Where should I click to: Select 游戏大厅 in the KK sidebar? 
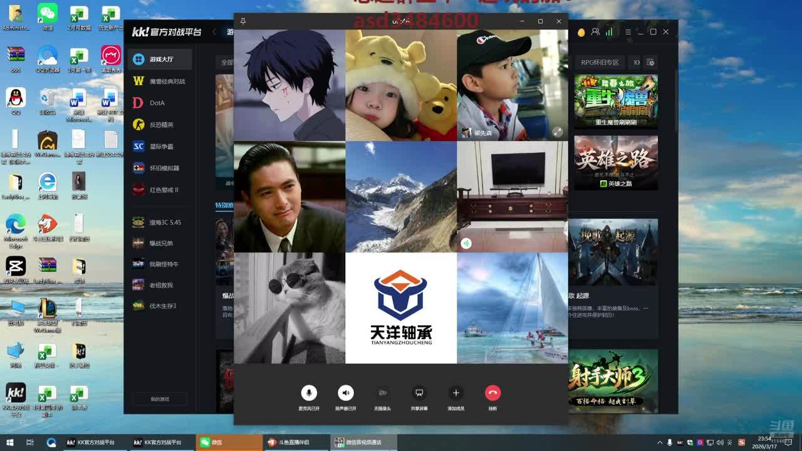(160, 59)
